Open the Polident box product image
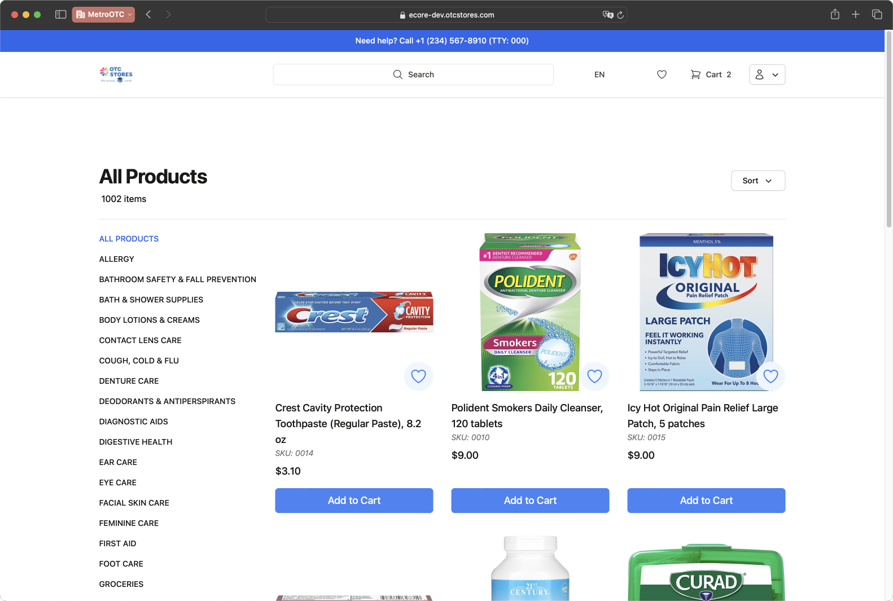893x601 pixels. (x=530, y=312)
